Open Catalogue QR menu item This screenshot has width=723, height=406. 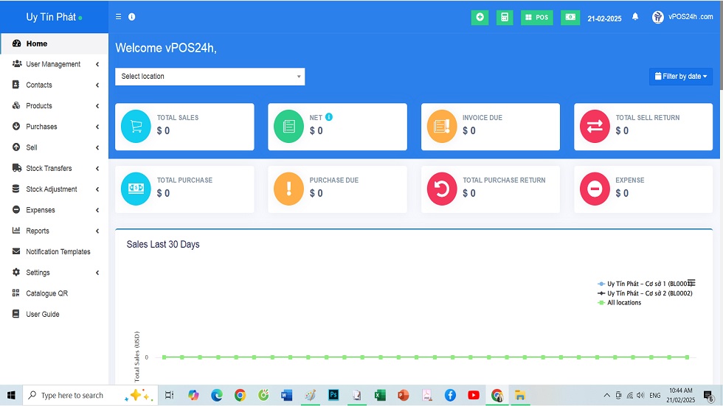(46, 293)
